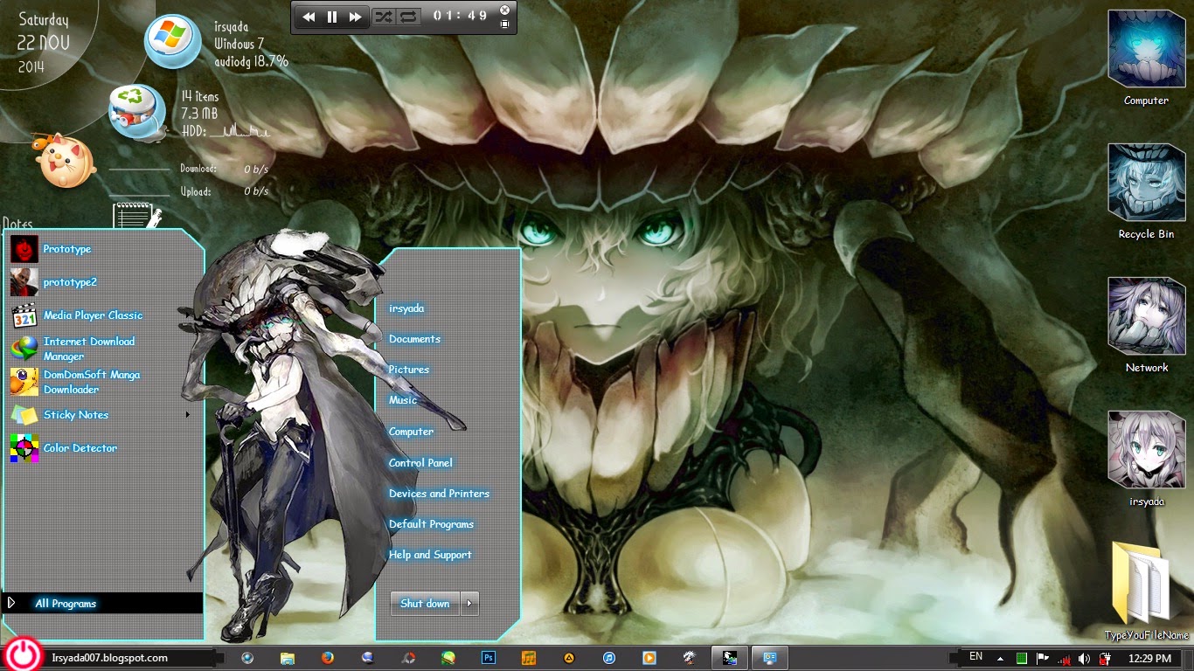The image size is (1194, 671).
Task: Click the taskbar clock showing 12:29 PM
Action: (1149, 659)
